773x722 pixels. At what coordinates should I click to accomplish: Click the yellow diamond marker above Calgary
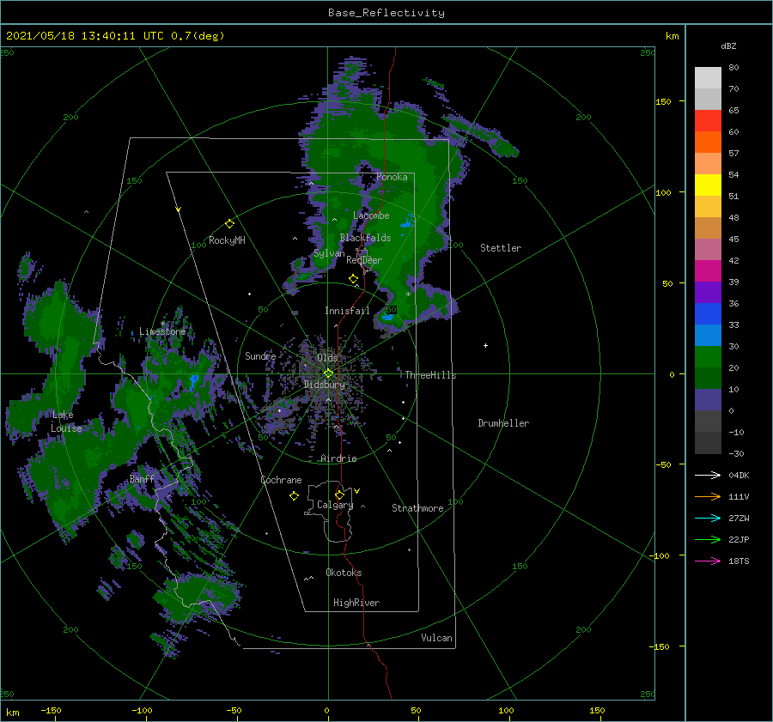339,494
